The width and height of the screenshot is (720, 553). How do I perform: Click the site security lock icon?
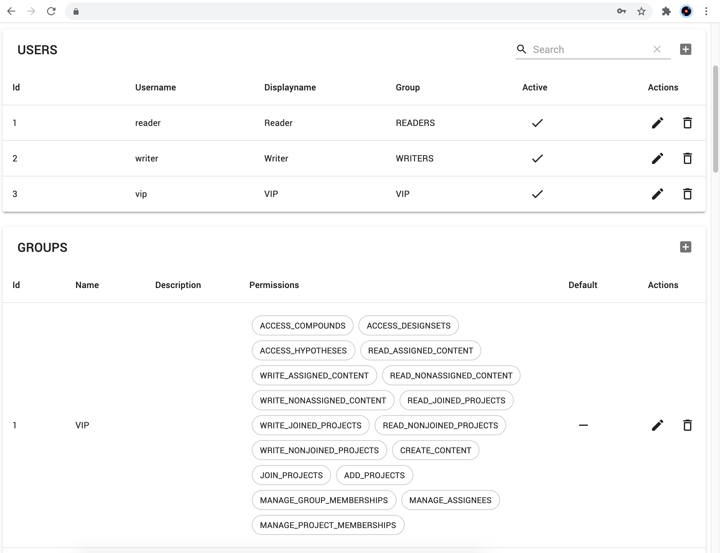point(77,11)
